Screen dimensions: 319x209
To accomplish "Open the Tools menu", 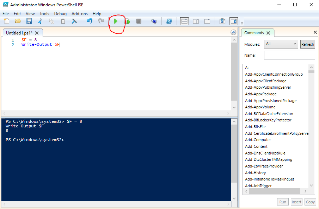I will tap(44, 14).
